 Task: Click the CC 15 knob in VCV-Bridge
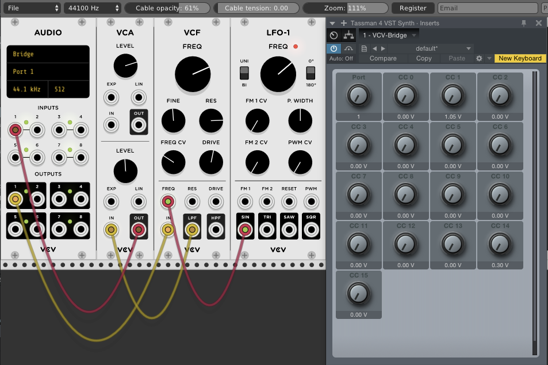(x=358, y=294)
